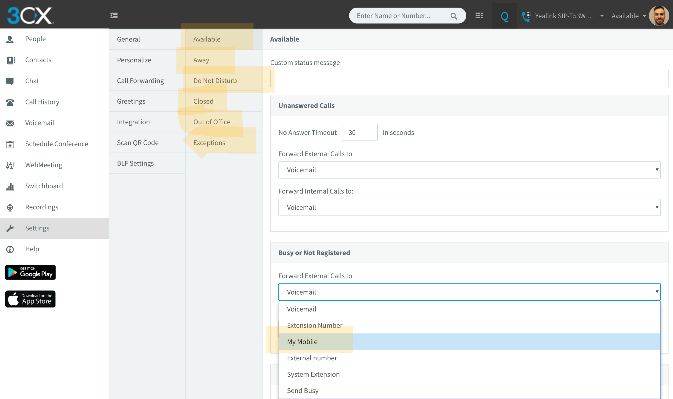Screen dimensions: 673x399
Task: Click the Google Play download badge
Action: [x=30, y=272]
